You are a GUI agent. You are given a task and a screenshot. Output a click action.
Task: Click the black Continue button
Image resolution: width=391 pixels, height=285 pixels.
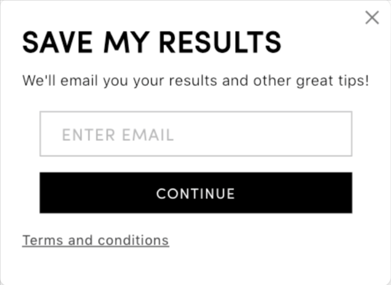(x=195, y=193)
